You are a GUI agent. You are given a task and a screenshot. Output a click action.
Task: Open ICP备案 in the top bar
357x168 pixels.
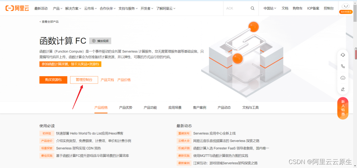click(x=313, y=8)
